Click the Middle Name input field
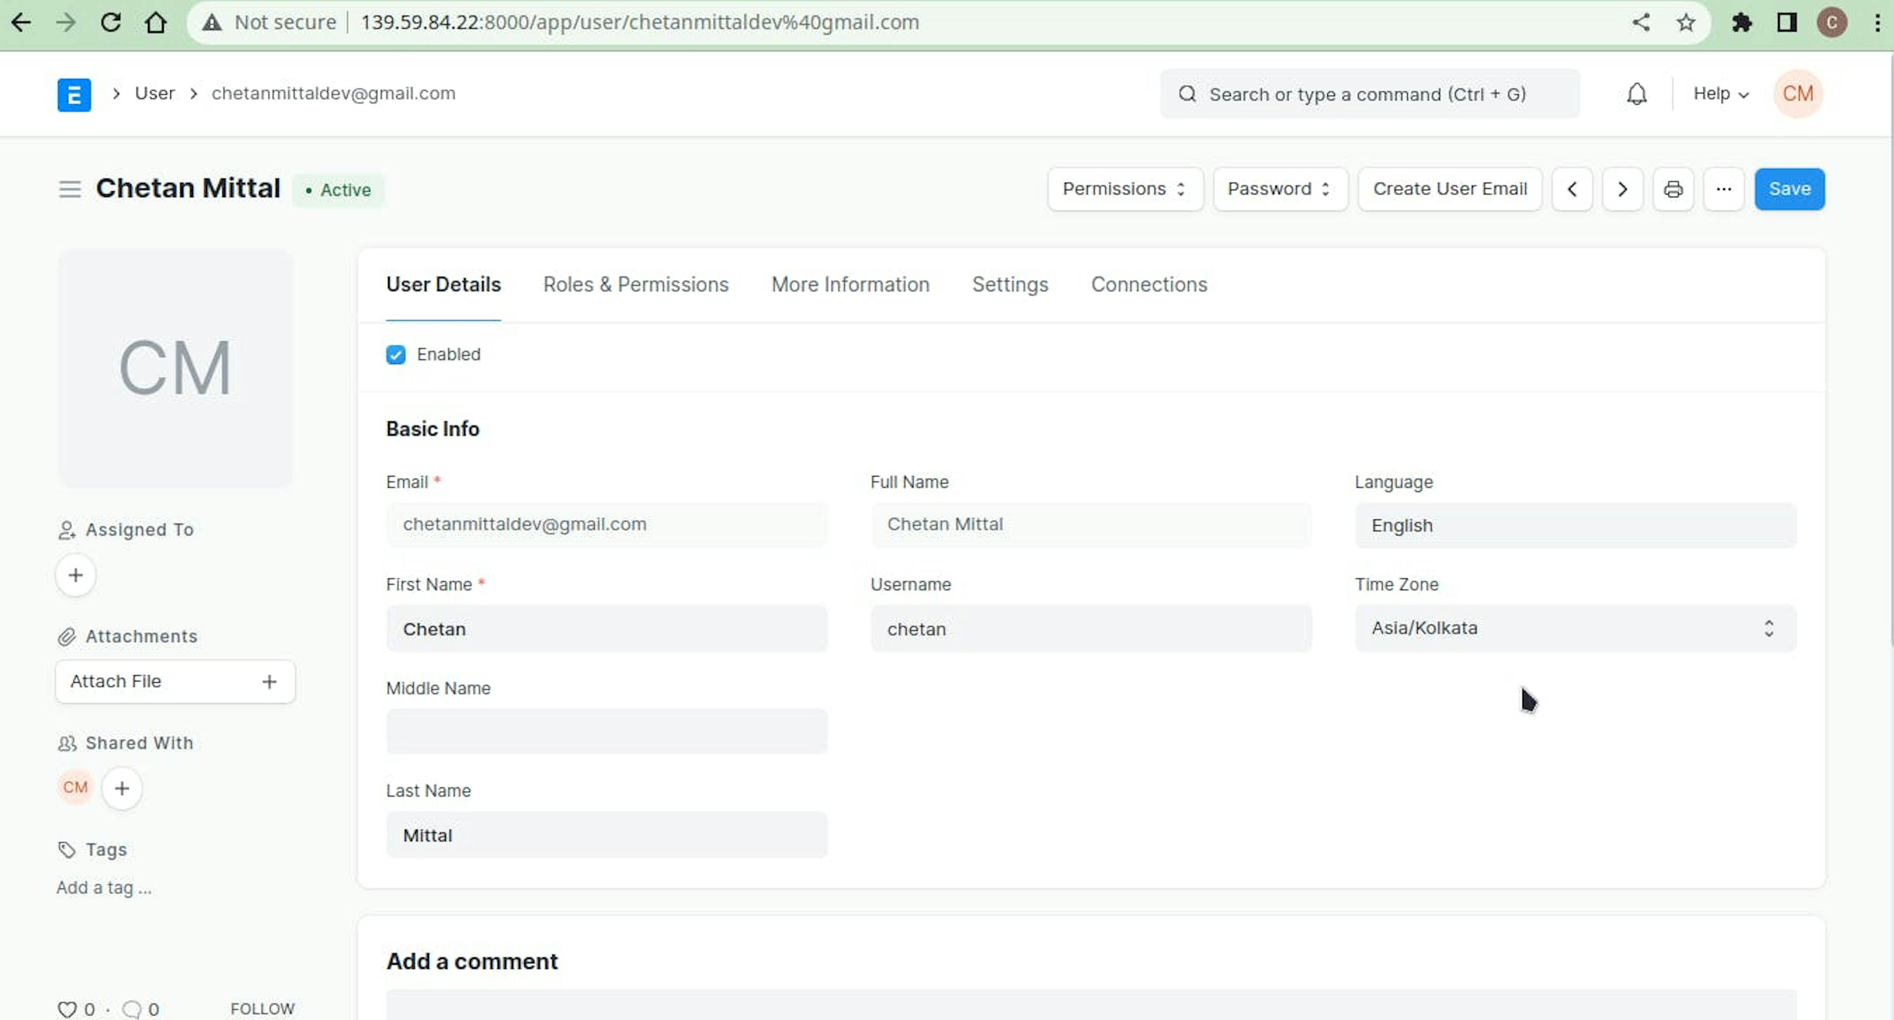This screenshot has height=1020, width=1894. (606, 731)
